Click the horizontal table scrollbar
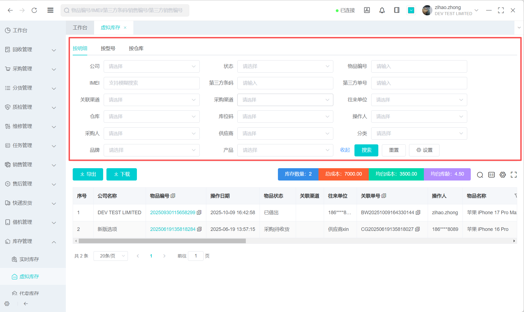524x312 pixels. pyautogui.click(x=162, y=241)
